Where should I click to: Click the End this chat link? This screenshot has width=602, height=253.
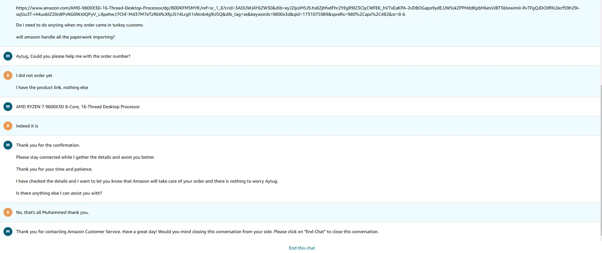point(302,248)
